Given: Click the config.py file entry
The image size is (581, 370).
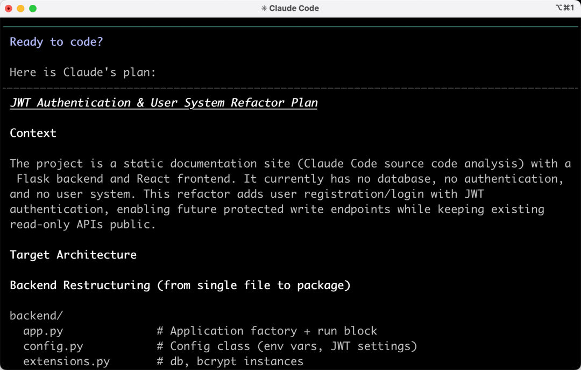Looking at the screenshot, I should [53, 346].
